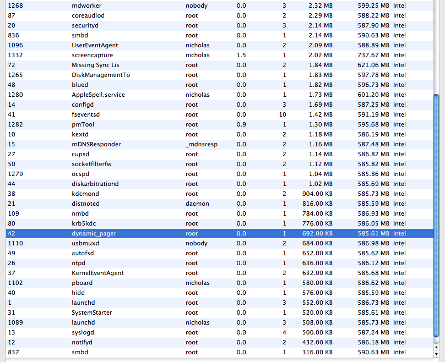This screenshot has width=445, height=362.
Task: Select the ntpd process row
Action: point(220,264)
